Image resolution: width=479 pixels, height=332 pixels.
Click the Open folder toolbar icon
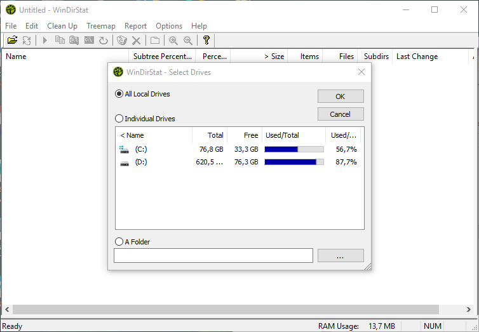(x=12, y=41)
